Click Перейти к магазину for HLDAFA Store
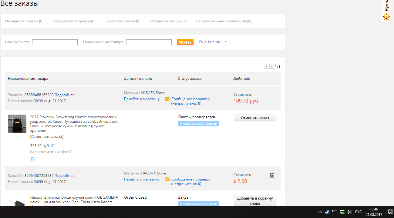Screen dimensions: 394x218 [142, 99]
